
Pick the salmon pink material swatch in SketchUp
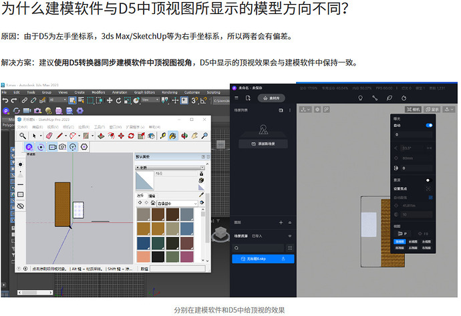144,257
